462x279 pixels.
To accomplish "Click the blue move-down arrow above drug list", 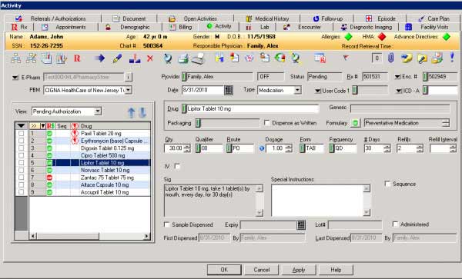I will (142, 113).
